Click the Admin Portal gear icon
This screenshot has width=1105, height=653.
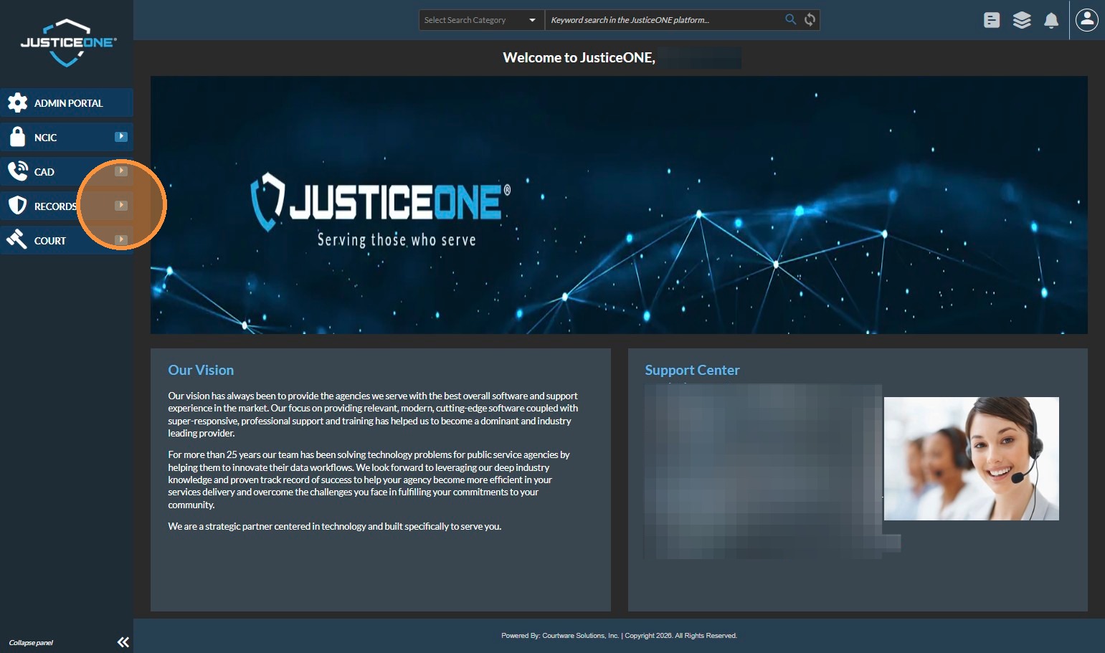coord(17,103)
